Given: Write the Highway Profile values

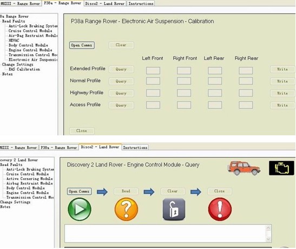Looking at the screenshot, I should 282,93.
